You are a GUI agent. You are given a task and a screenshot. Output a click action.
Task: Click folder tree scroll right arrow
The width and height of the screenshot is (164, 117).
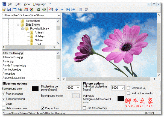pos(54,47)
